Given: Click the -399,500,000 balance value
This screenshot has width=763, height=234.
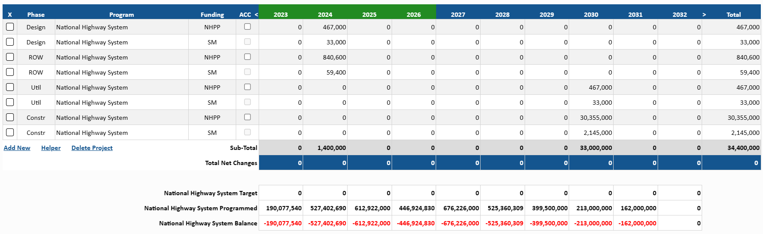Looking at the screenshot, I should click(549, 223).
